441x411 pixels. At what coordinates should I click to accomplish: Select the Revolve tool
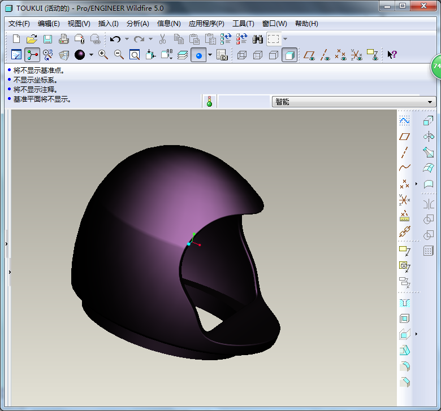429,137
